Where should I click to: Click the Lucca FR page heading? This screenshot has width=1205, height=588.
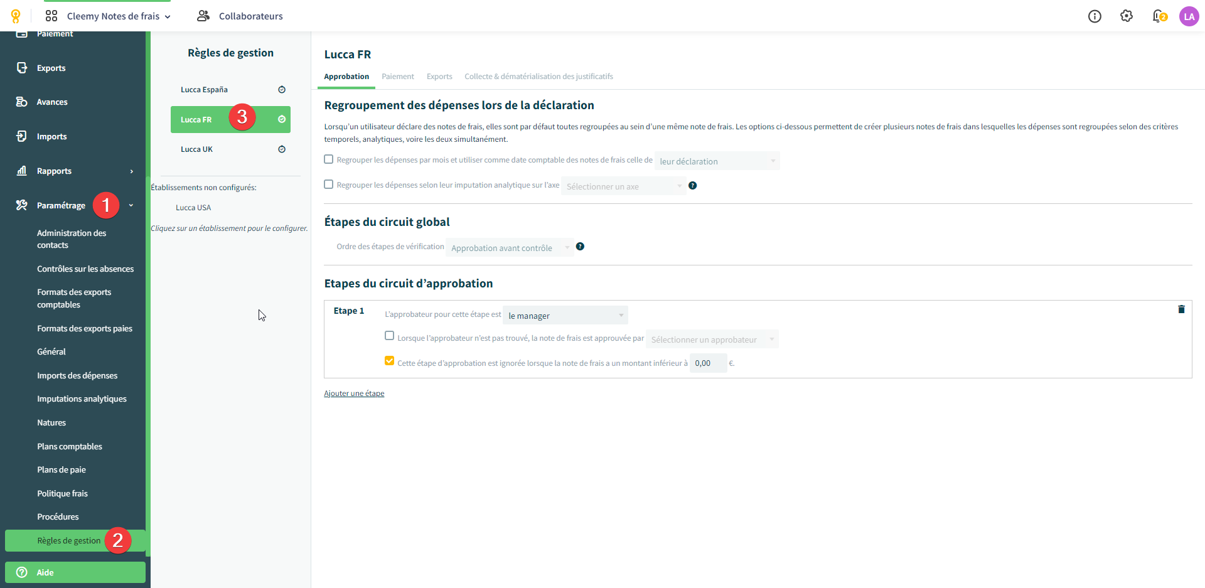[x=348, y=55]
